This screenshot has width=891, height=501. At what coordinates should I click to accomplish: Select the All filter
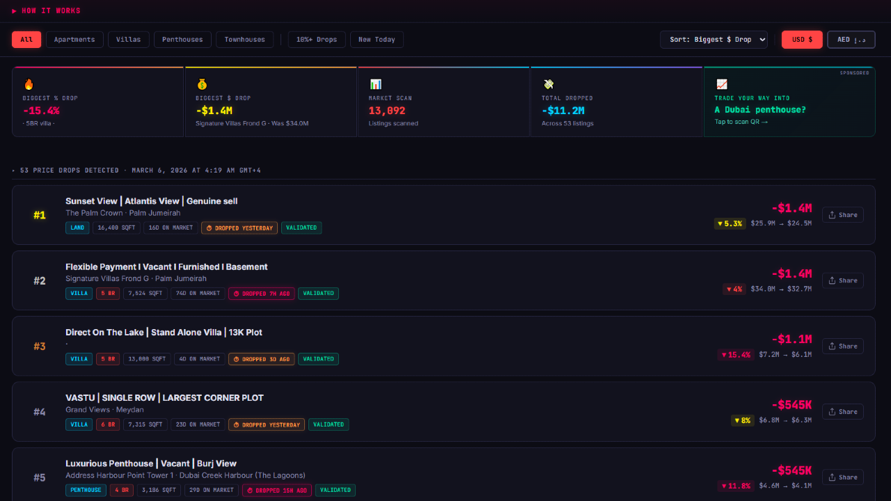[26, 40]
